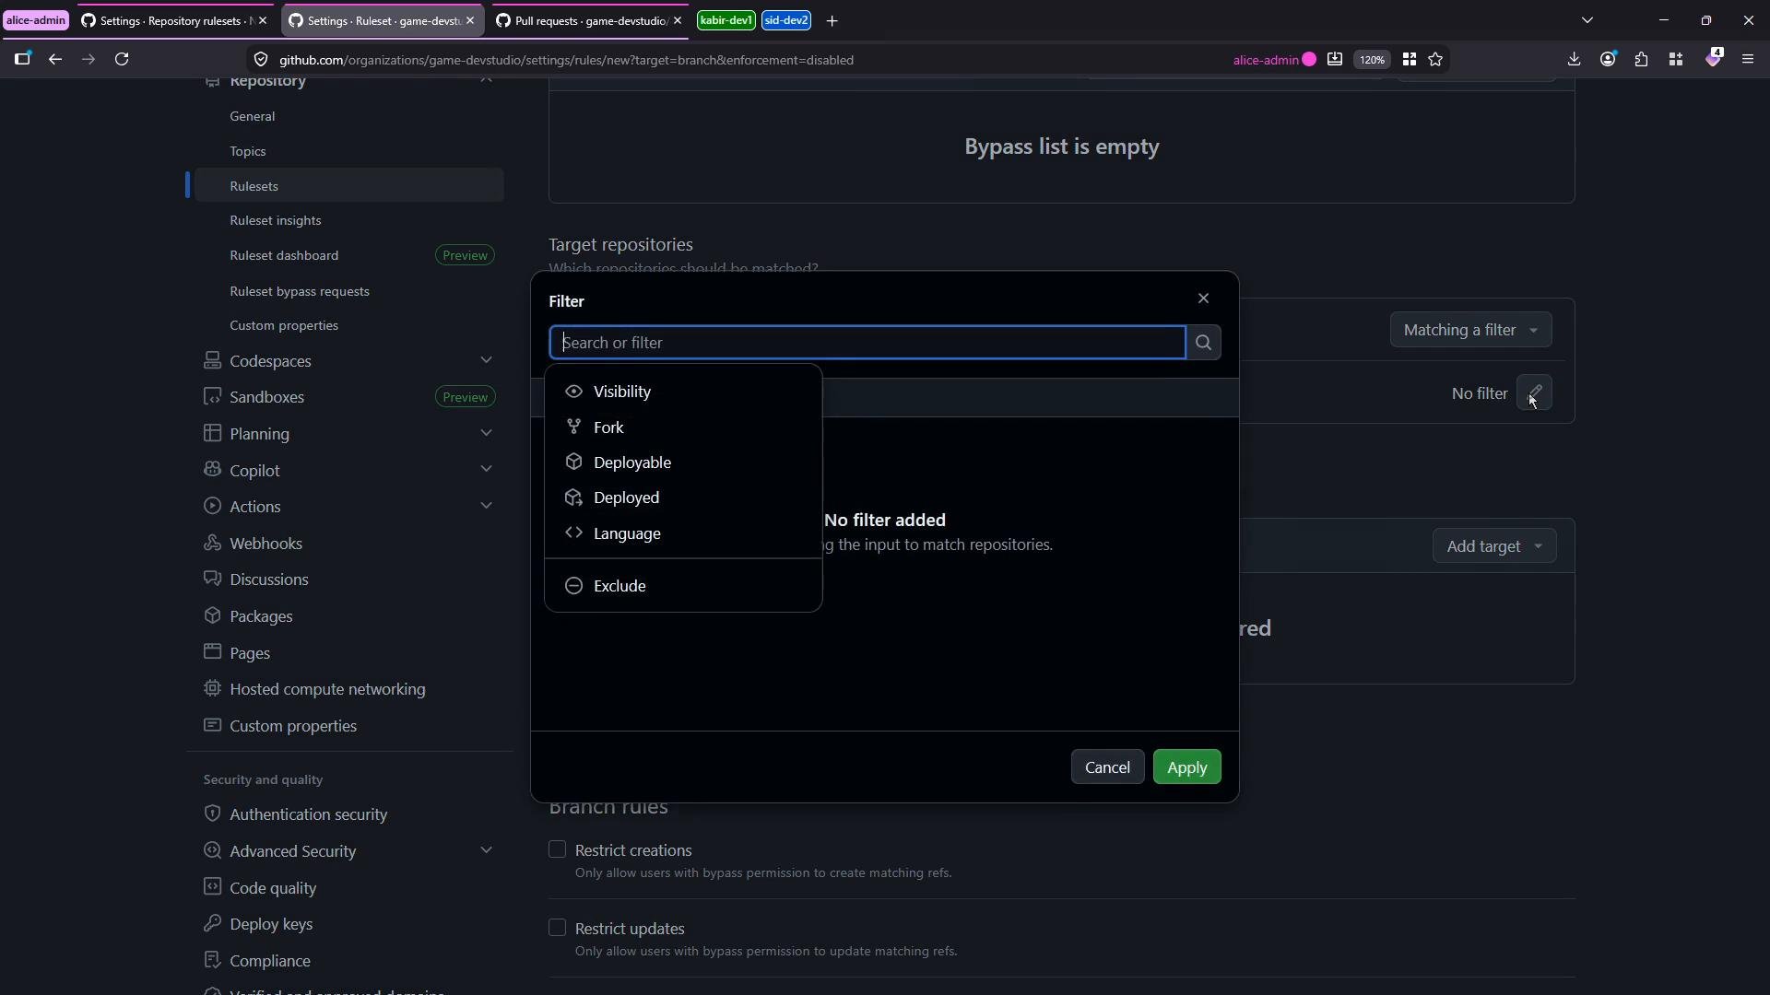Image resolution: width=1770 pixels, height=995 pixels.
Task: Open Sandboxes in sidebar
Action: coord(266,397)
